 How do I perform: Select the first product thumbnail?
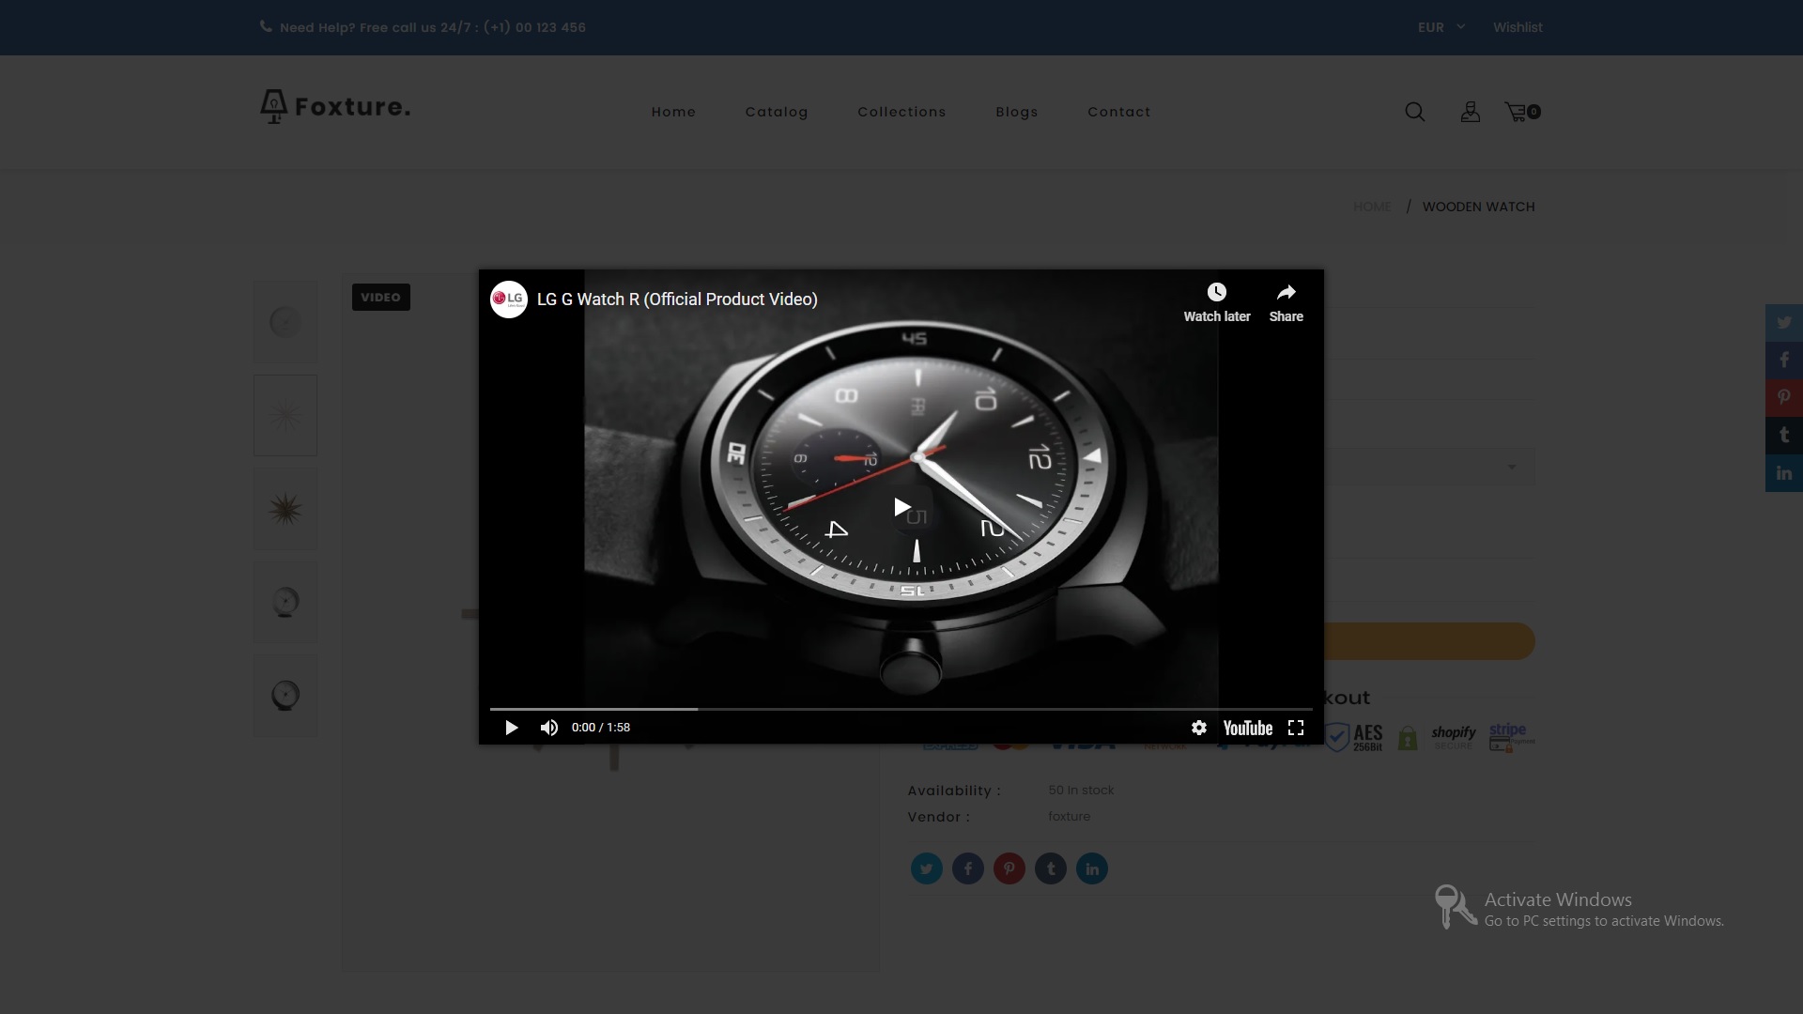click(285, 322)
